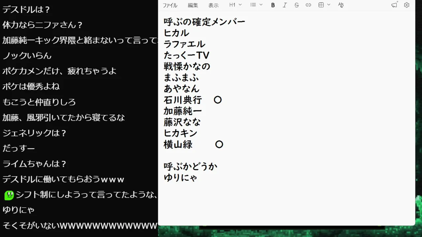Click the circle mark after 石川典行
Screen dimensions: 422x237
tap(218, 100)
